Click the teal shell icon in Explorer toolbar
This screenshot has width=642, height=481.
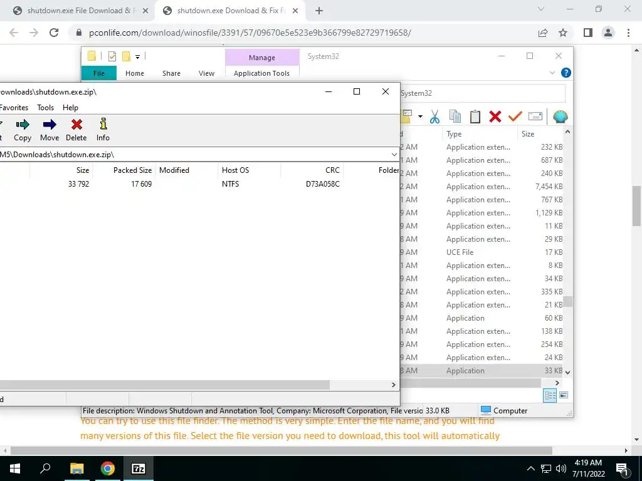pyautogui.click(x=560, y=116)
